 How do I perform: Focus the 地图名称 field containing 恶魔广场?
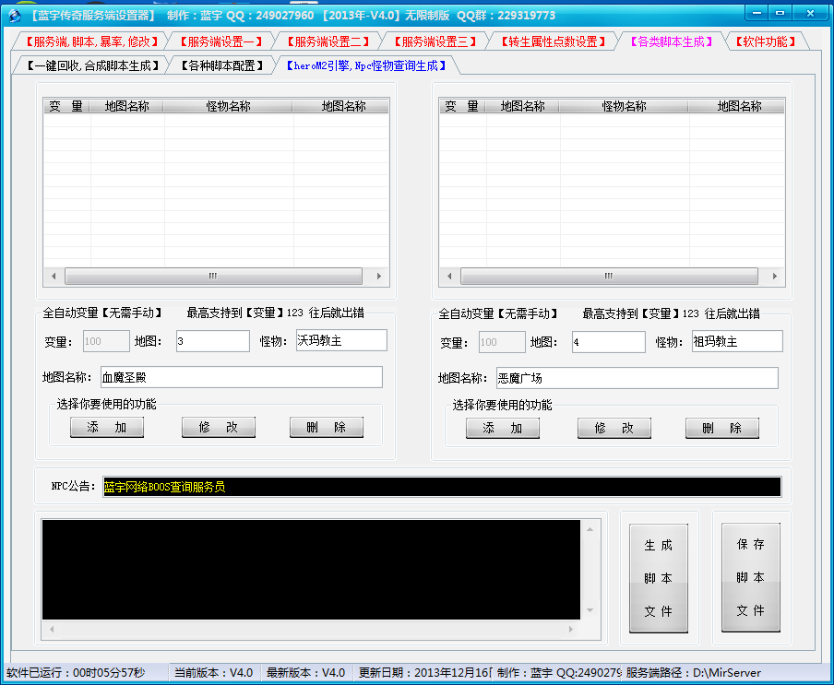(637, 378)
